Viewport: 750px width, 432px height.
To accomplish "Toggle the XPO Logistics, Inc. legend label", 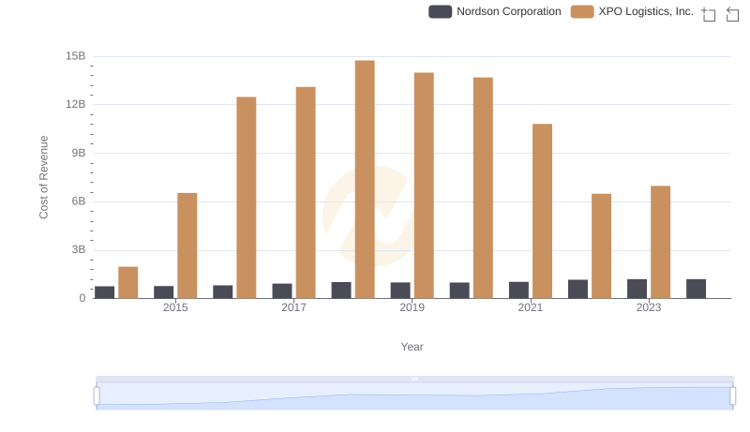I will [646, 11].
